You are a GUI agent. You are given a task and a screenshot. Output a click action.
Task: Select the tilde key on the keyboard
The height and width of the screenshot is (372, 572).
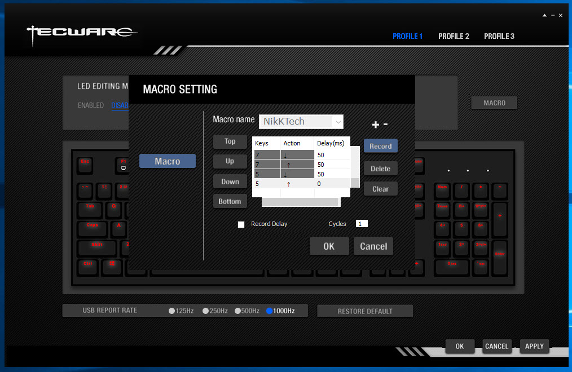point(85,191)
